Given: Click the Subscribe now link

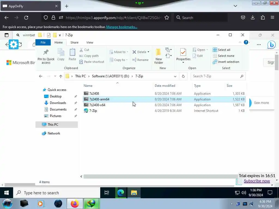Looking at the screenshot, I should click(x=257, y=181).
